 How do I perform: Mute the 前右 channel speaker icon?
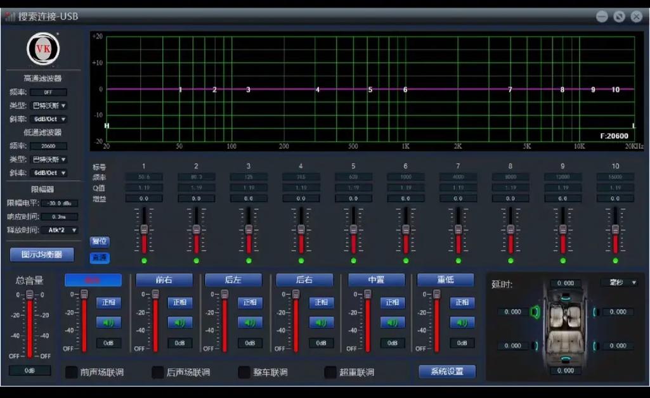point(180,322)
